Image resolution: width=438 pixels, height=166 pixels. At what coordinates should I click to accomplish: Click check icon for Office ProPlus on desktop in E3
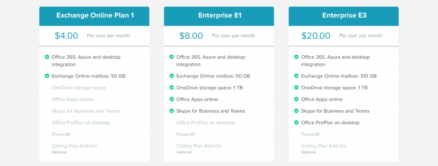click(296, 123)
